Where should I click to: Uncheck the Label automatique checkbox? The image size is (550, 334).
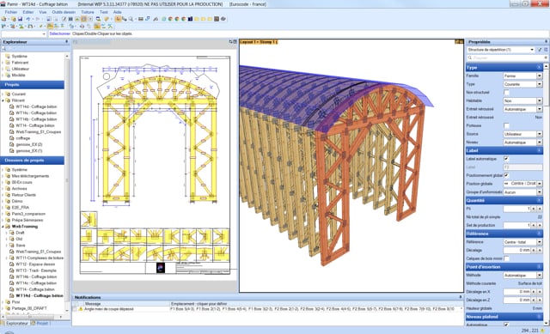(x=506, y=159)
